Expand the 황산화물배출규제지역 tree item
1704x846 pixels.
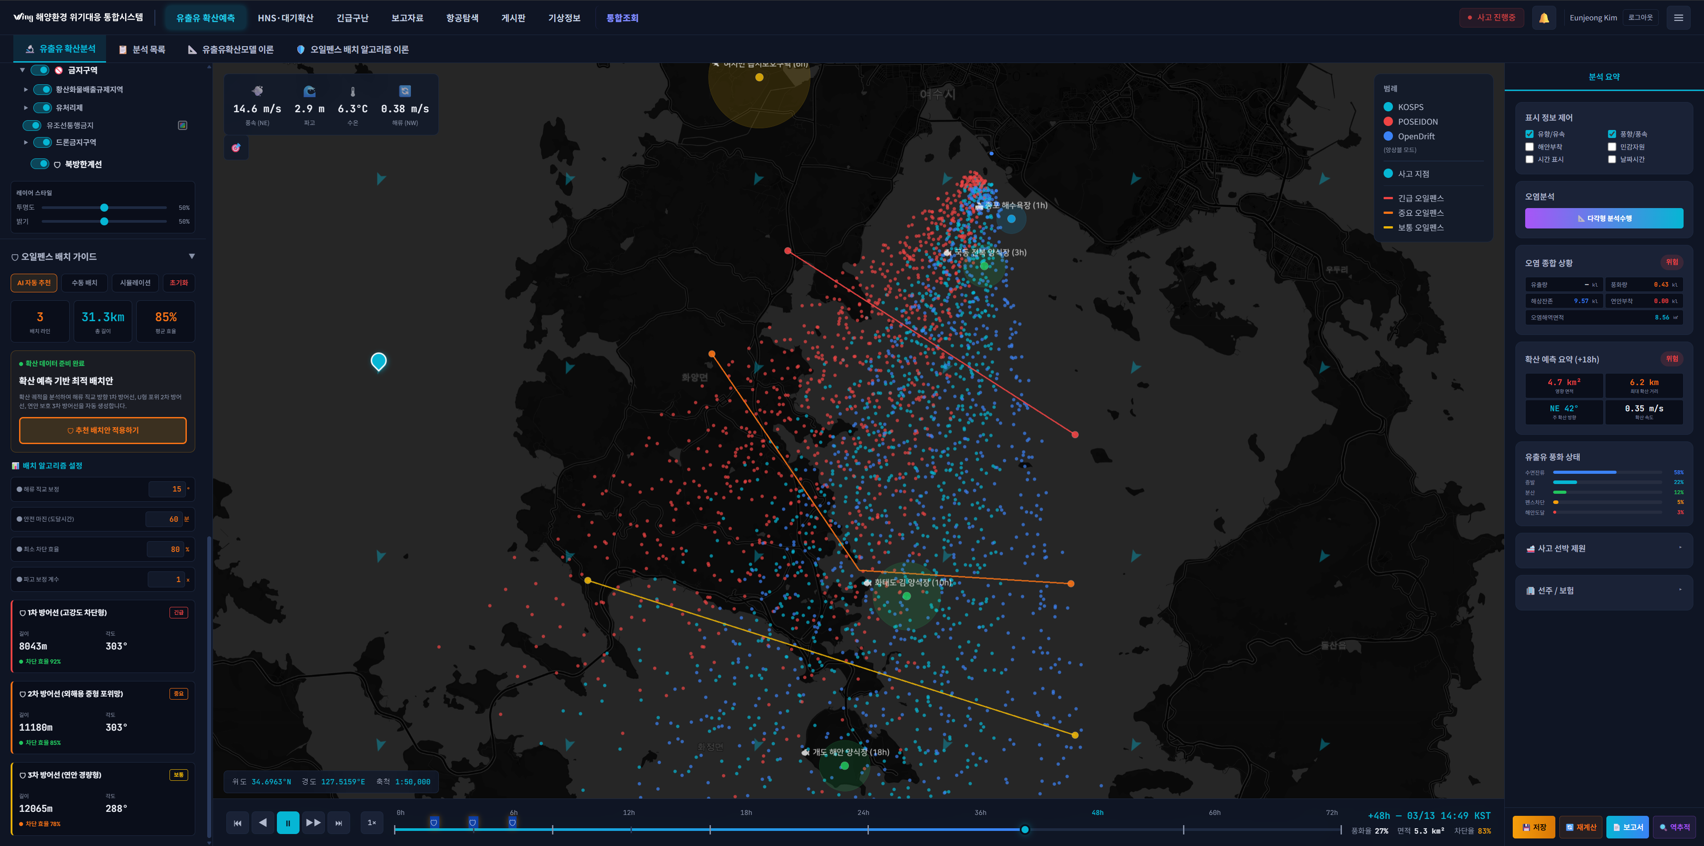pyautogui.click(x=26, y=89)
